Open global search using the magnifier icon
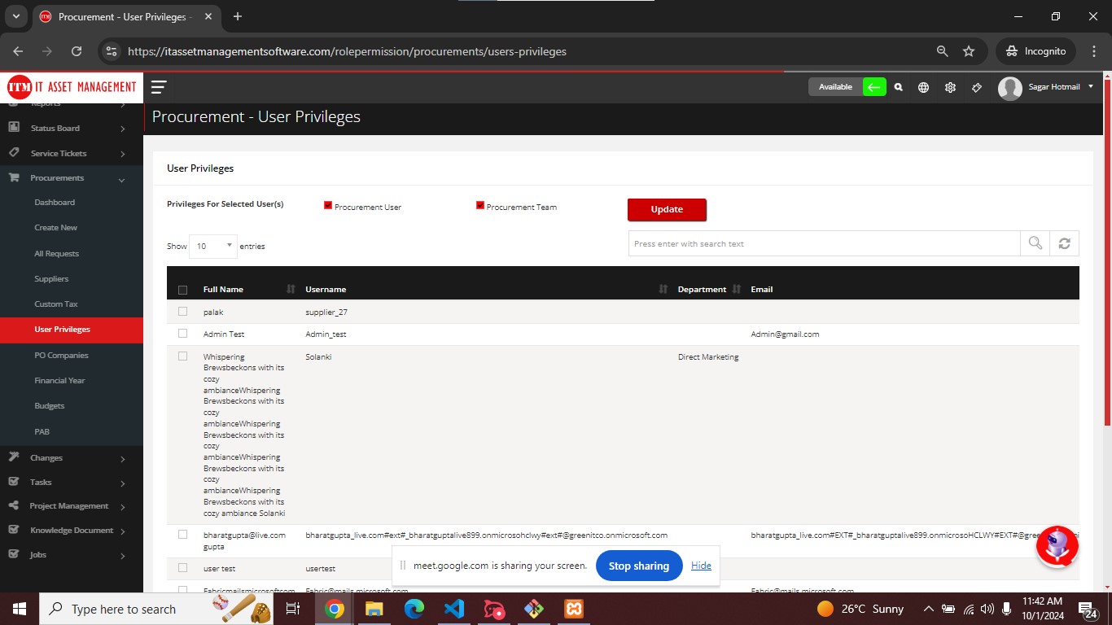1112x625 pixels. coord(898,86)
